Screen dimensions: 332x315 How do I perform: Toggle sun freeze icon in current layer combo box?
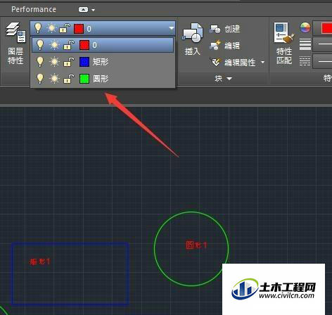[51, 29]
